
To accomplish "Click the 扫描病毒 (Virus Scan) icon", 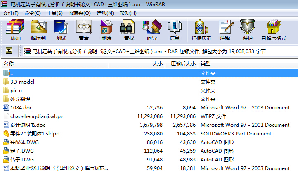I will (x=201, y=27).
